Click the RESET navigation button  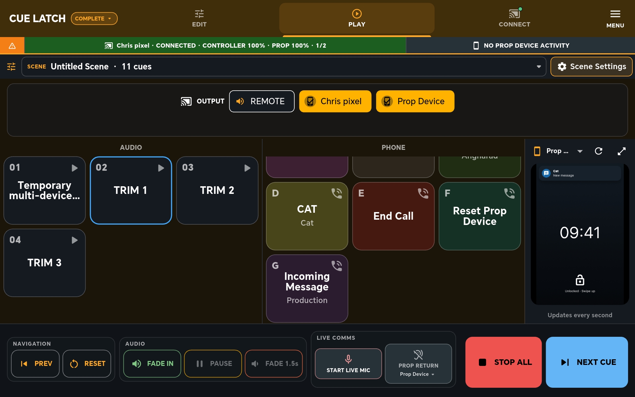click(87, 364)
